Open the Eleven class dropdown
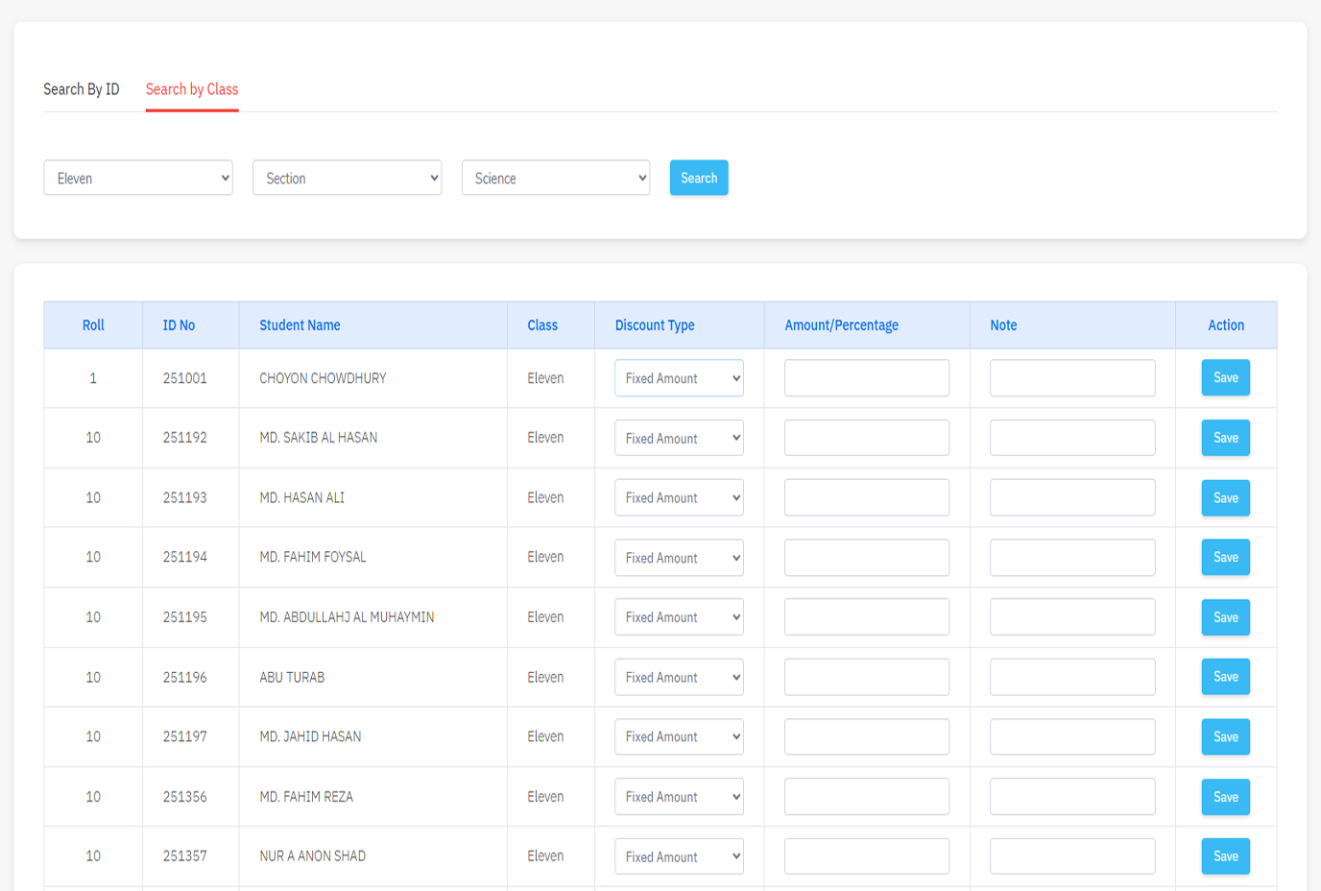 click(x=138, y=178)
